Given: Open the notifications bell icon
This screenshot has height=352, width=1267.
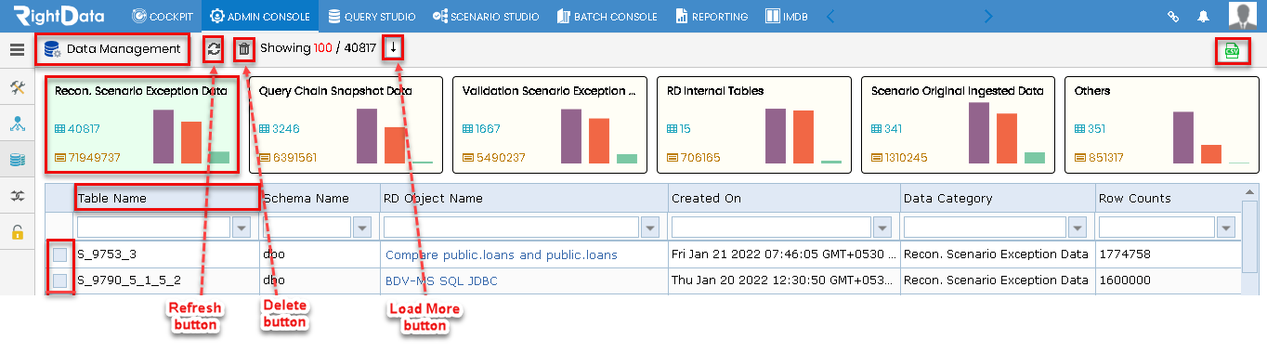Looking at the screenshot, I should (1204, 17).
